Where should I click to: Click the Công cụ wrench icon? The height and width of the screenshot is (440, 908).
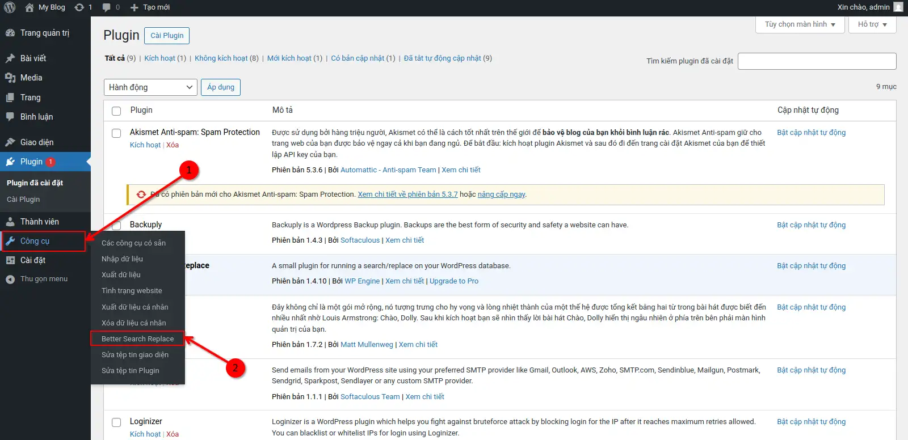point(10,241)
